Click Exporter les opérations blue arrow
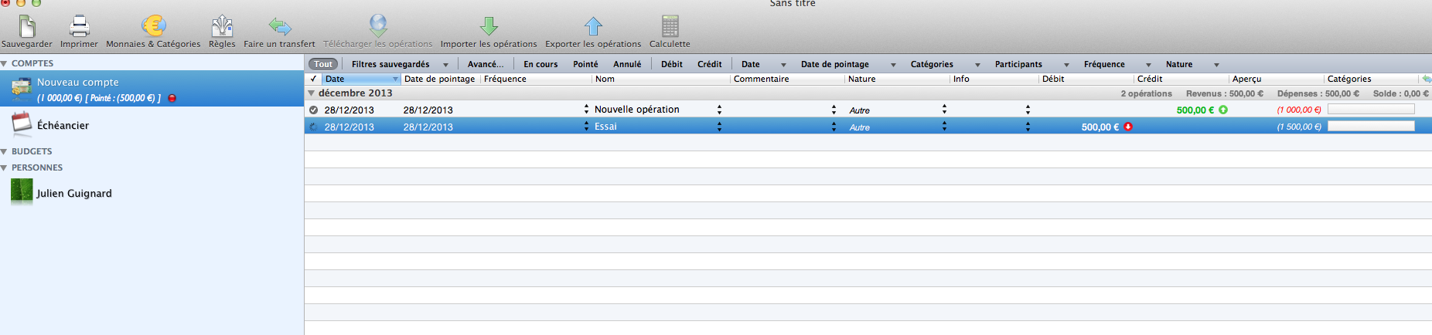This screenshot has width=1432, height=335. point(593,26)
